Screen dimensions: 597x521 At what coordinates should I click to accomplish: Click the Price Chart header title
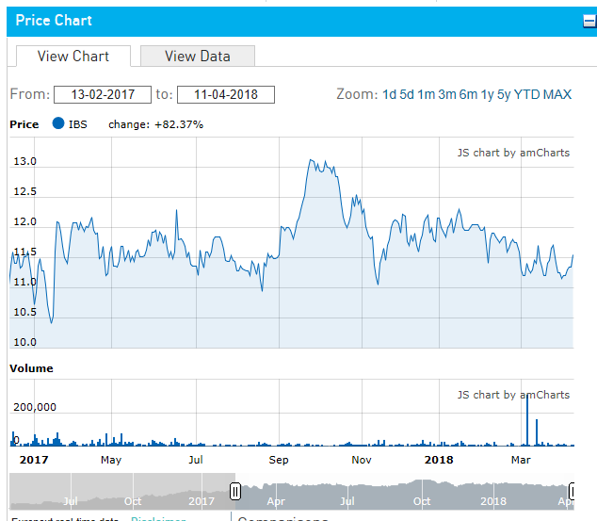coord(54,21)
